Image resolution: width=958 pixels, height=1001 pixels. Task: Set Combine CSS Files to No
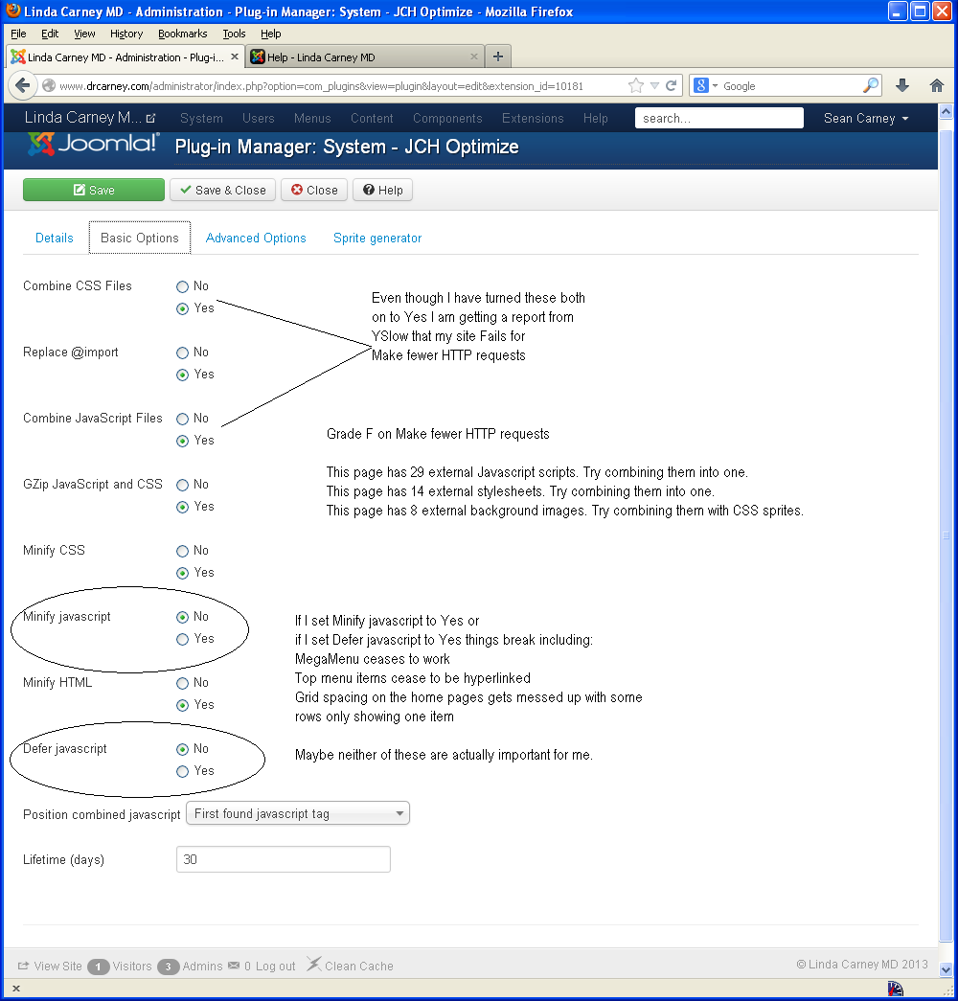tap(183, 286)
